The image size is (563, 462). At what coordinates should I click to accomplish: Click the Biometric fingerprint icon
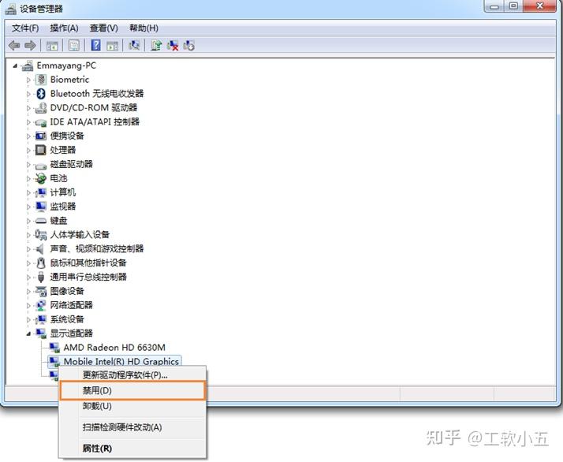coord(41,80)
